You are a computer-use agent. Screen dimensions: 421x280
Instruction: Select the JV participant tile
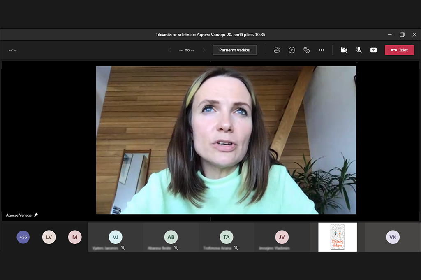tap(282, 237)
